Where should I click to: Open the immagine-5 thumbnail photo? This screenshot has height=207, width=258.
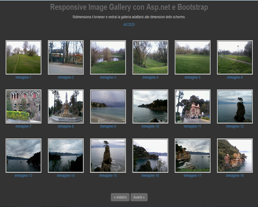192,57
